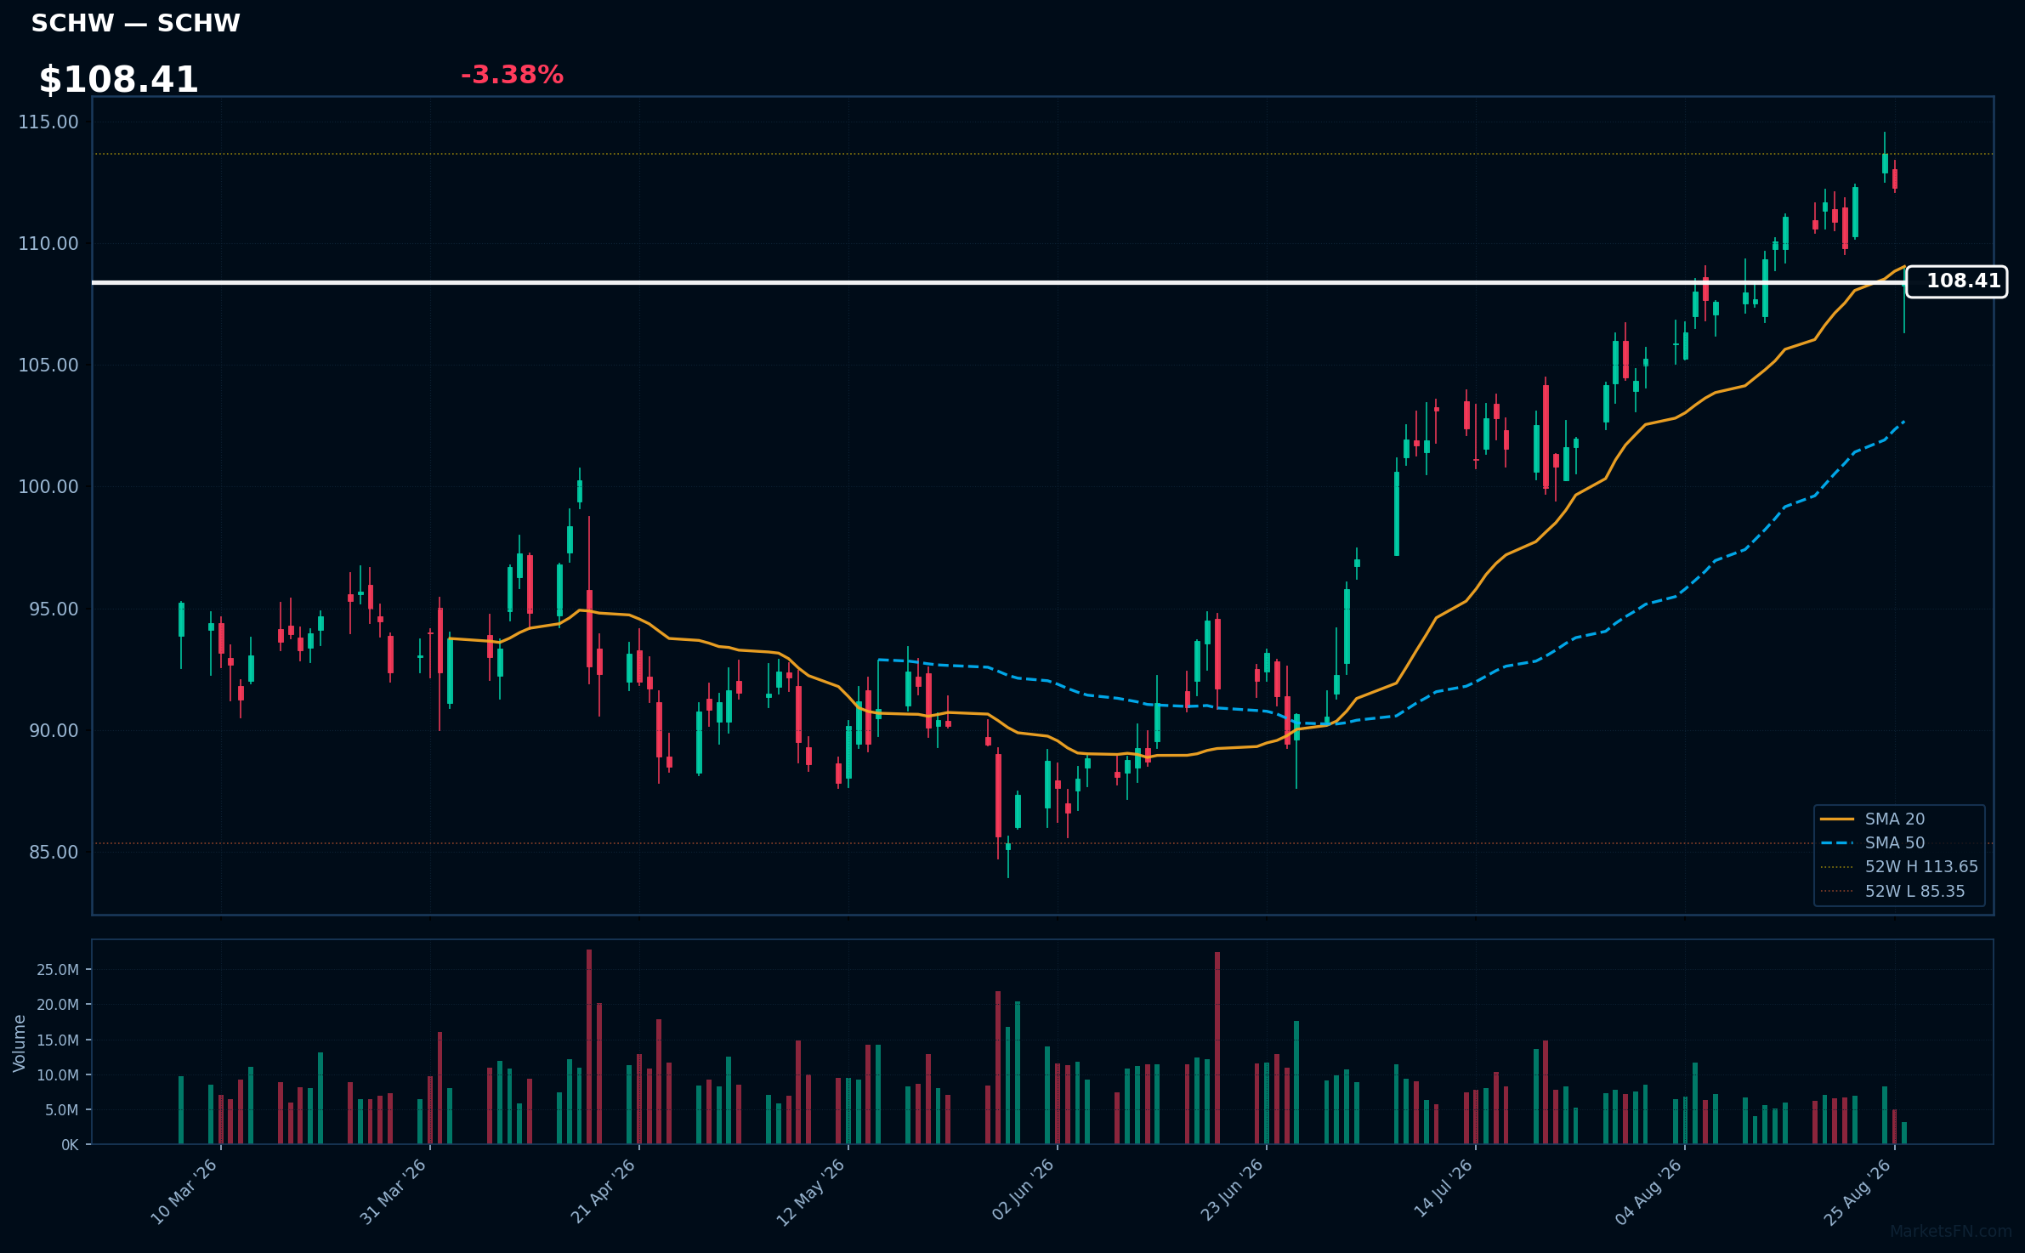Click the "15.0M" volume axis label

58,1040
